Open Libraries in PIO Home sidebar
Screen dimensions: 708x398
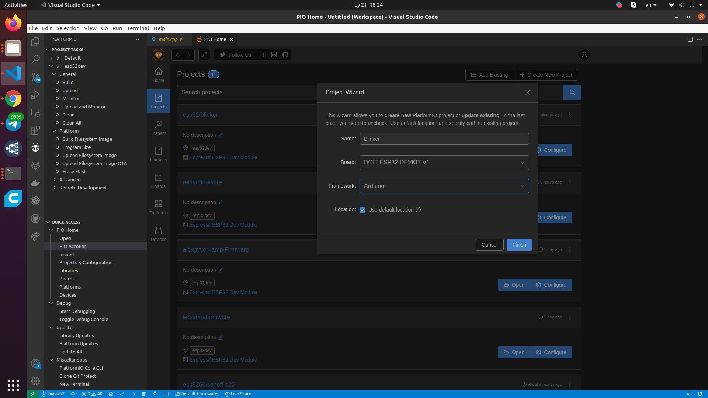[x=159, y=154]
